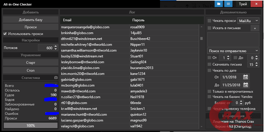Viewport: 264px width, 132px height.
Task: Click the Лог panel header
Action: pyautogui.click(x=132, y=12)
